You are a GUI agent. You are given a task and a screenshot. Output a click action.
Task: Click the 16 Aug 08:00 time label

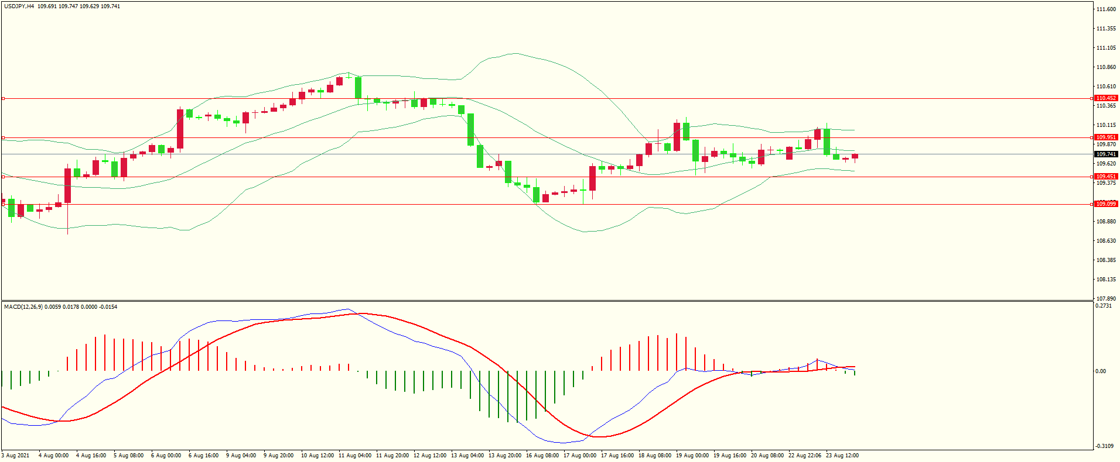point(542,456)
